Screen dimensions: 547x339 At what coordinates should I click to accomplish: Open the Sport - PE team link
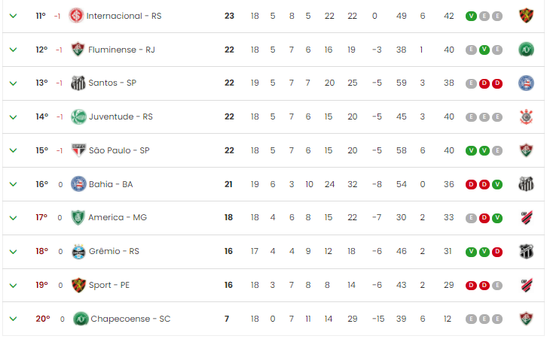pyautogui.click(x=108, y=285)
